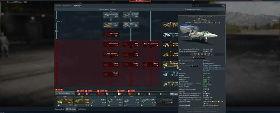Select the locked Kfir C.7 aircraft
The image size is (280, 113).
tap(111, 74)
